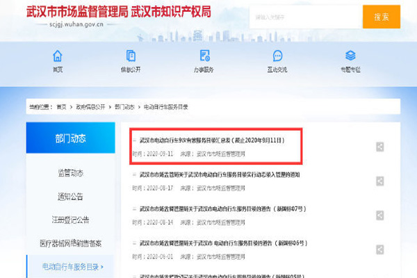This screenshot has width=417, height=278.
Task: Select 电动自行车服务目录 in the sidebar
Action: 70,267
